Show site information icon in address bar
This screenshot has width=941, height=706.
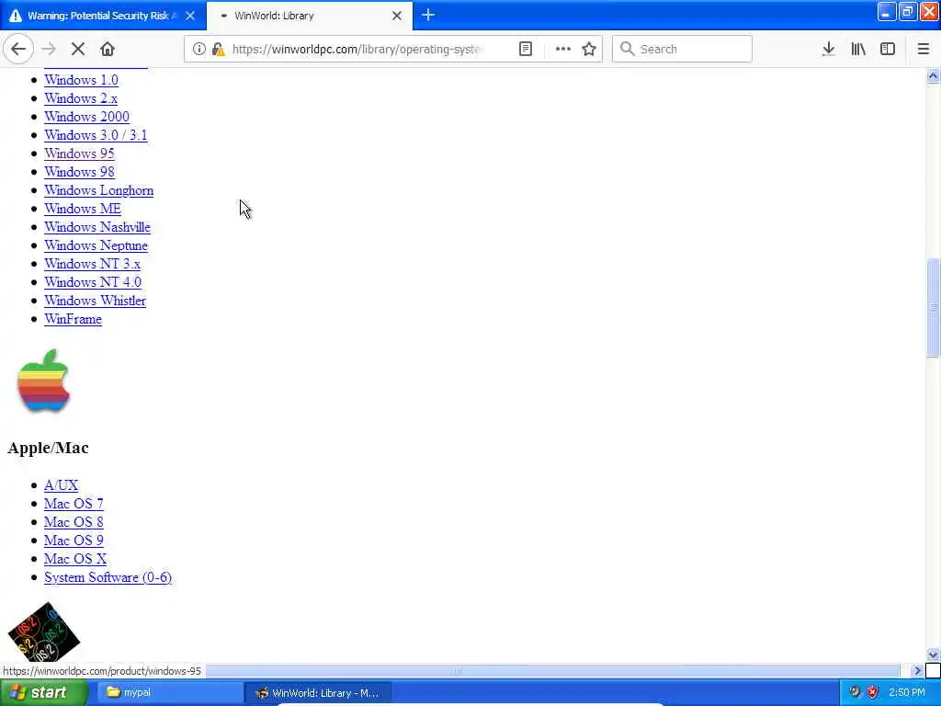(198, 50)
